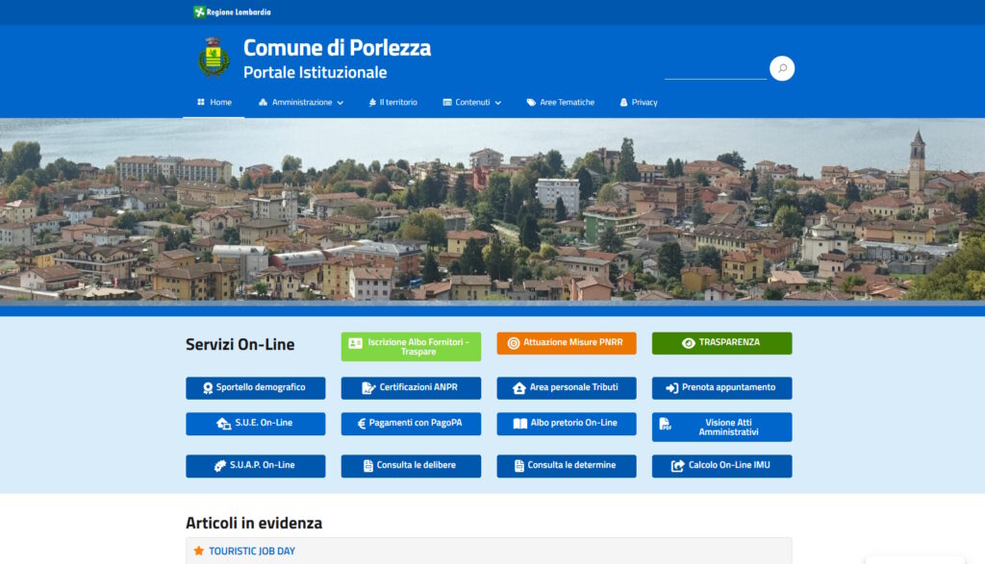Open Albo pretorio On-Line
The height and width of the screenshot is (564, 985).
[x=566, y=424]
